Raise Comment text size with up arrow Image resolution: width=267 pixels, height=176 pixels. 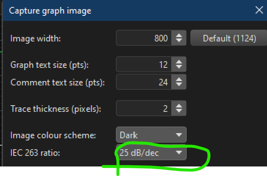179,80
